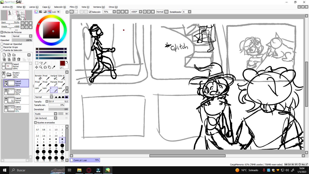Open the Filtro menu

tap(74, 7)
